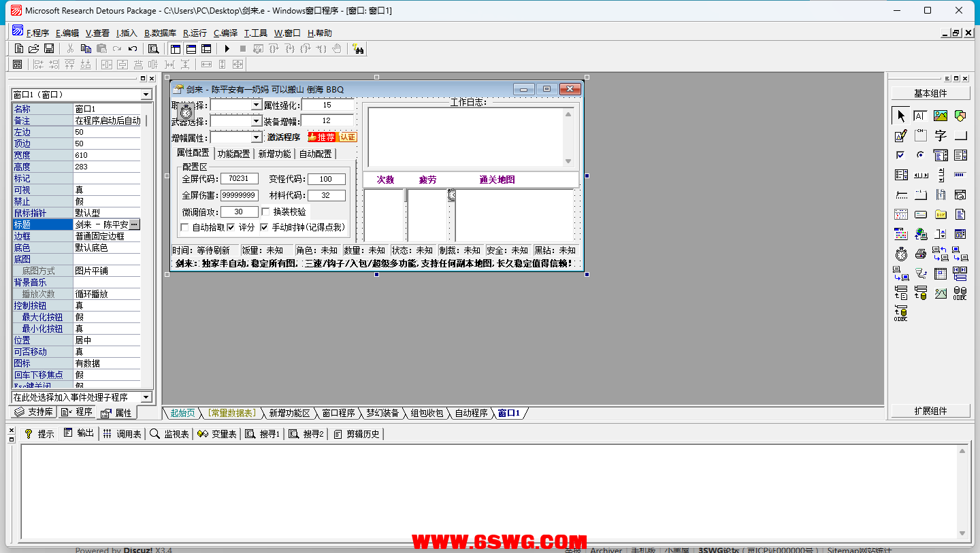Click the 认证 button in form
The width and height of the screenshot is (980, 553).
coord(348,137)
